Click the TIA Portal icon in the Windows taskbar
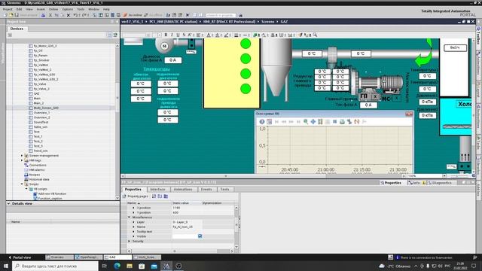482x271 pixels. tap(166, 266)
